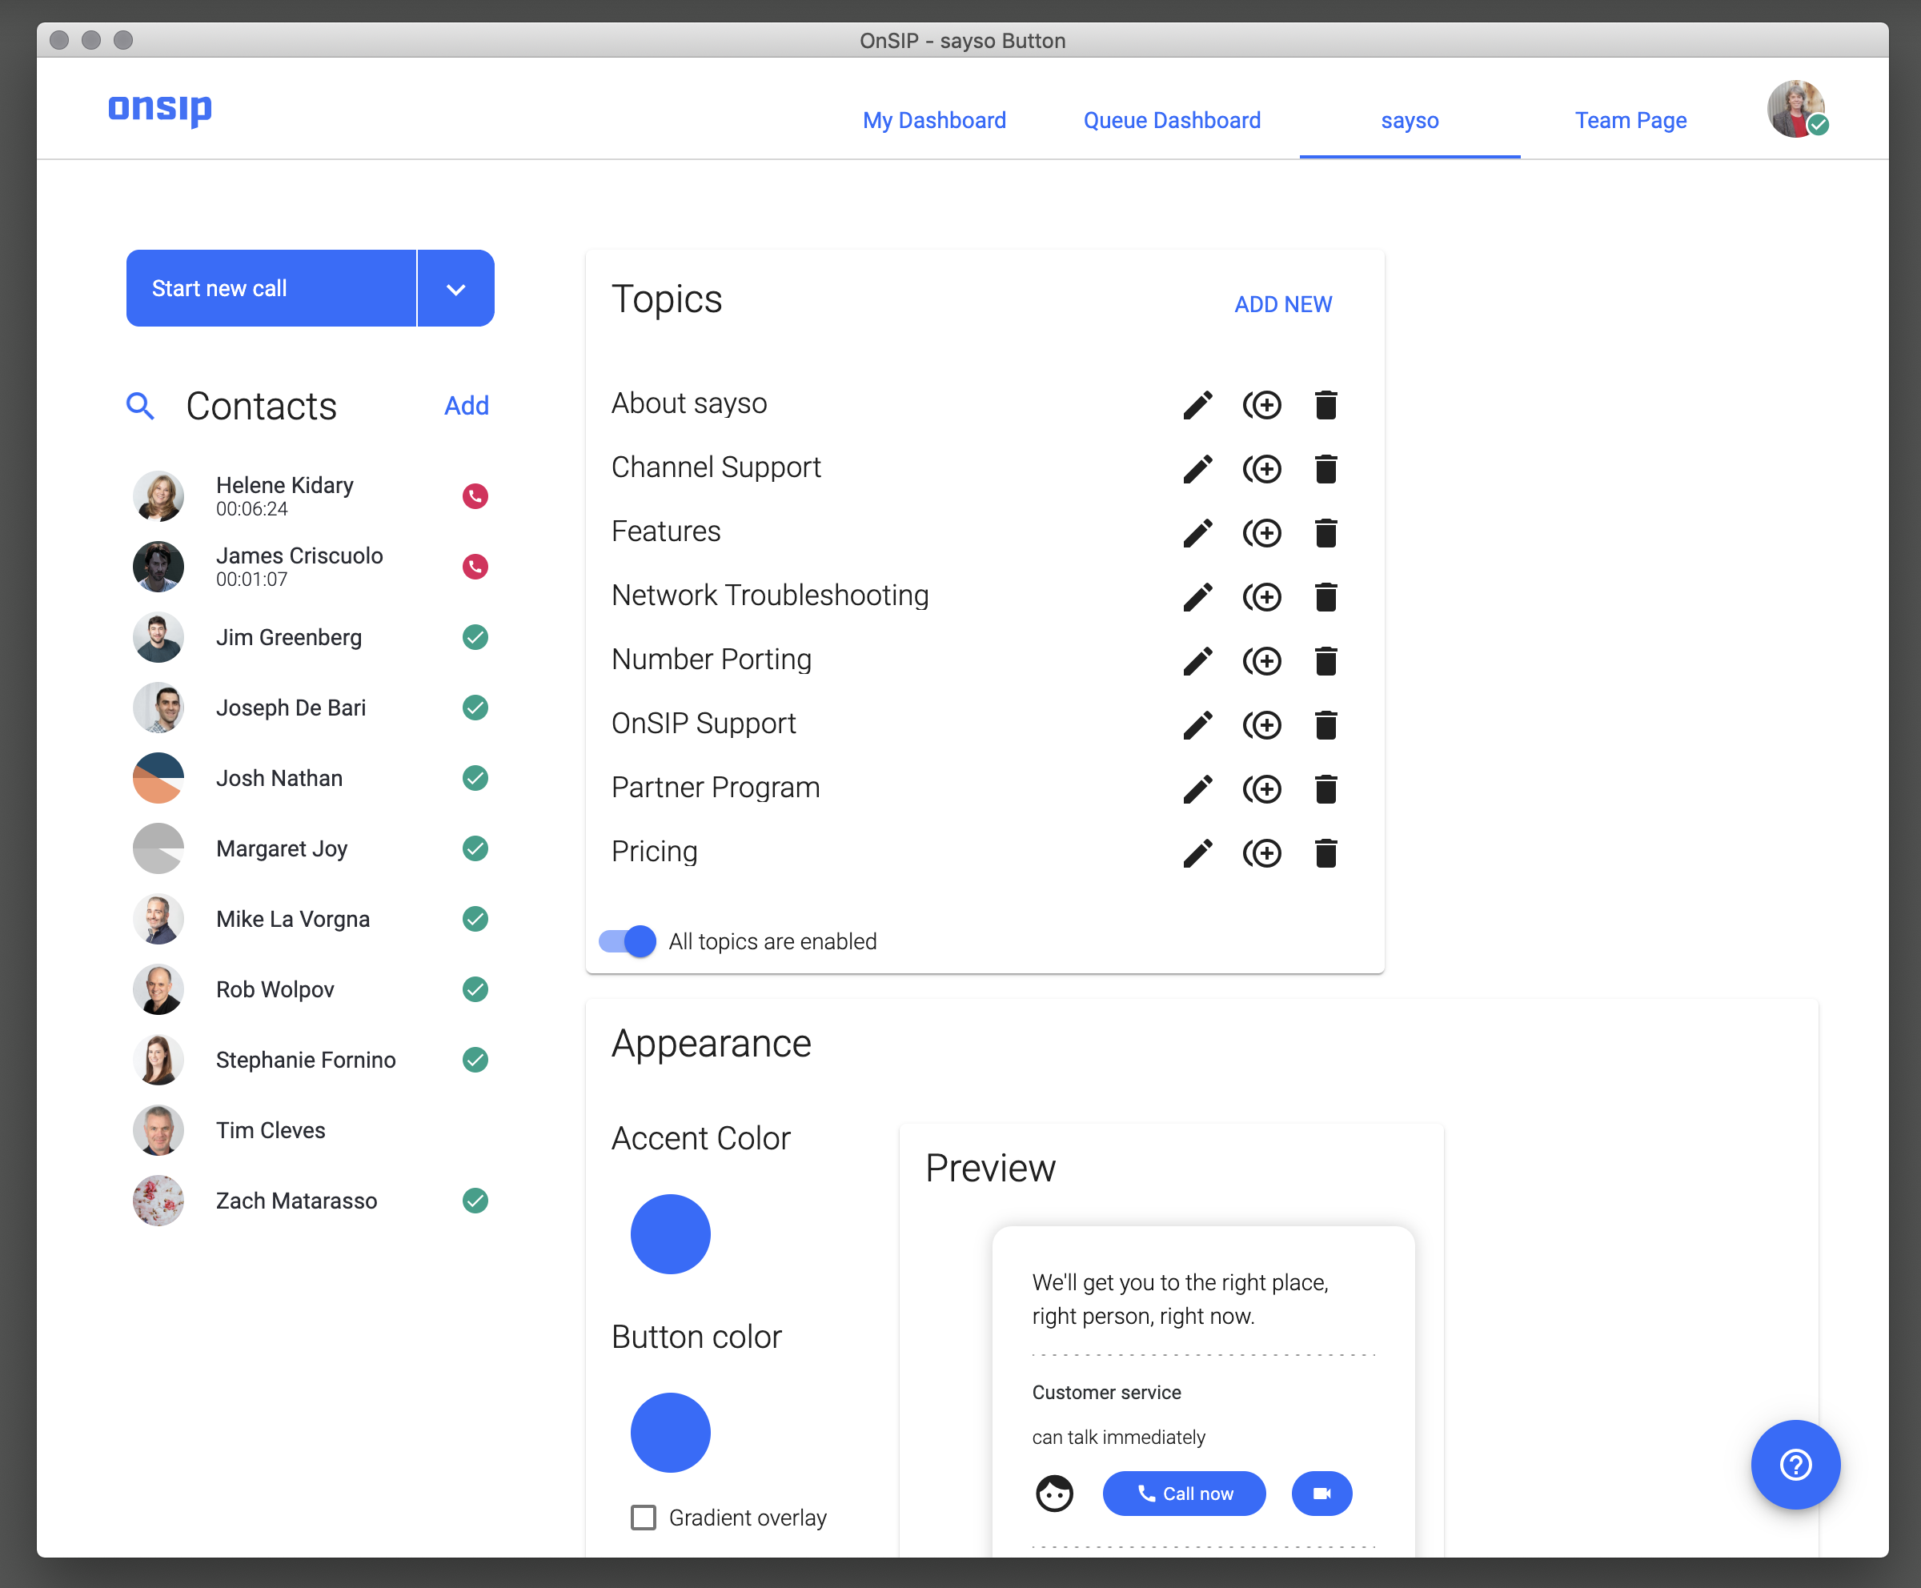Click James Criscuolo's profile photo
This screenshot has height=1588, width=1921.
coord(158,566)
